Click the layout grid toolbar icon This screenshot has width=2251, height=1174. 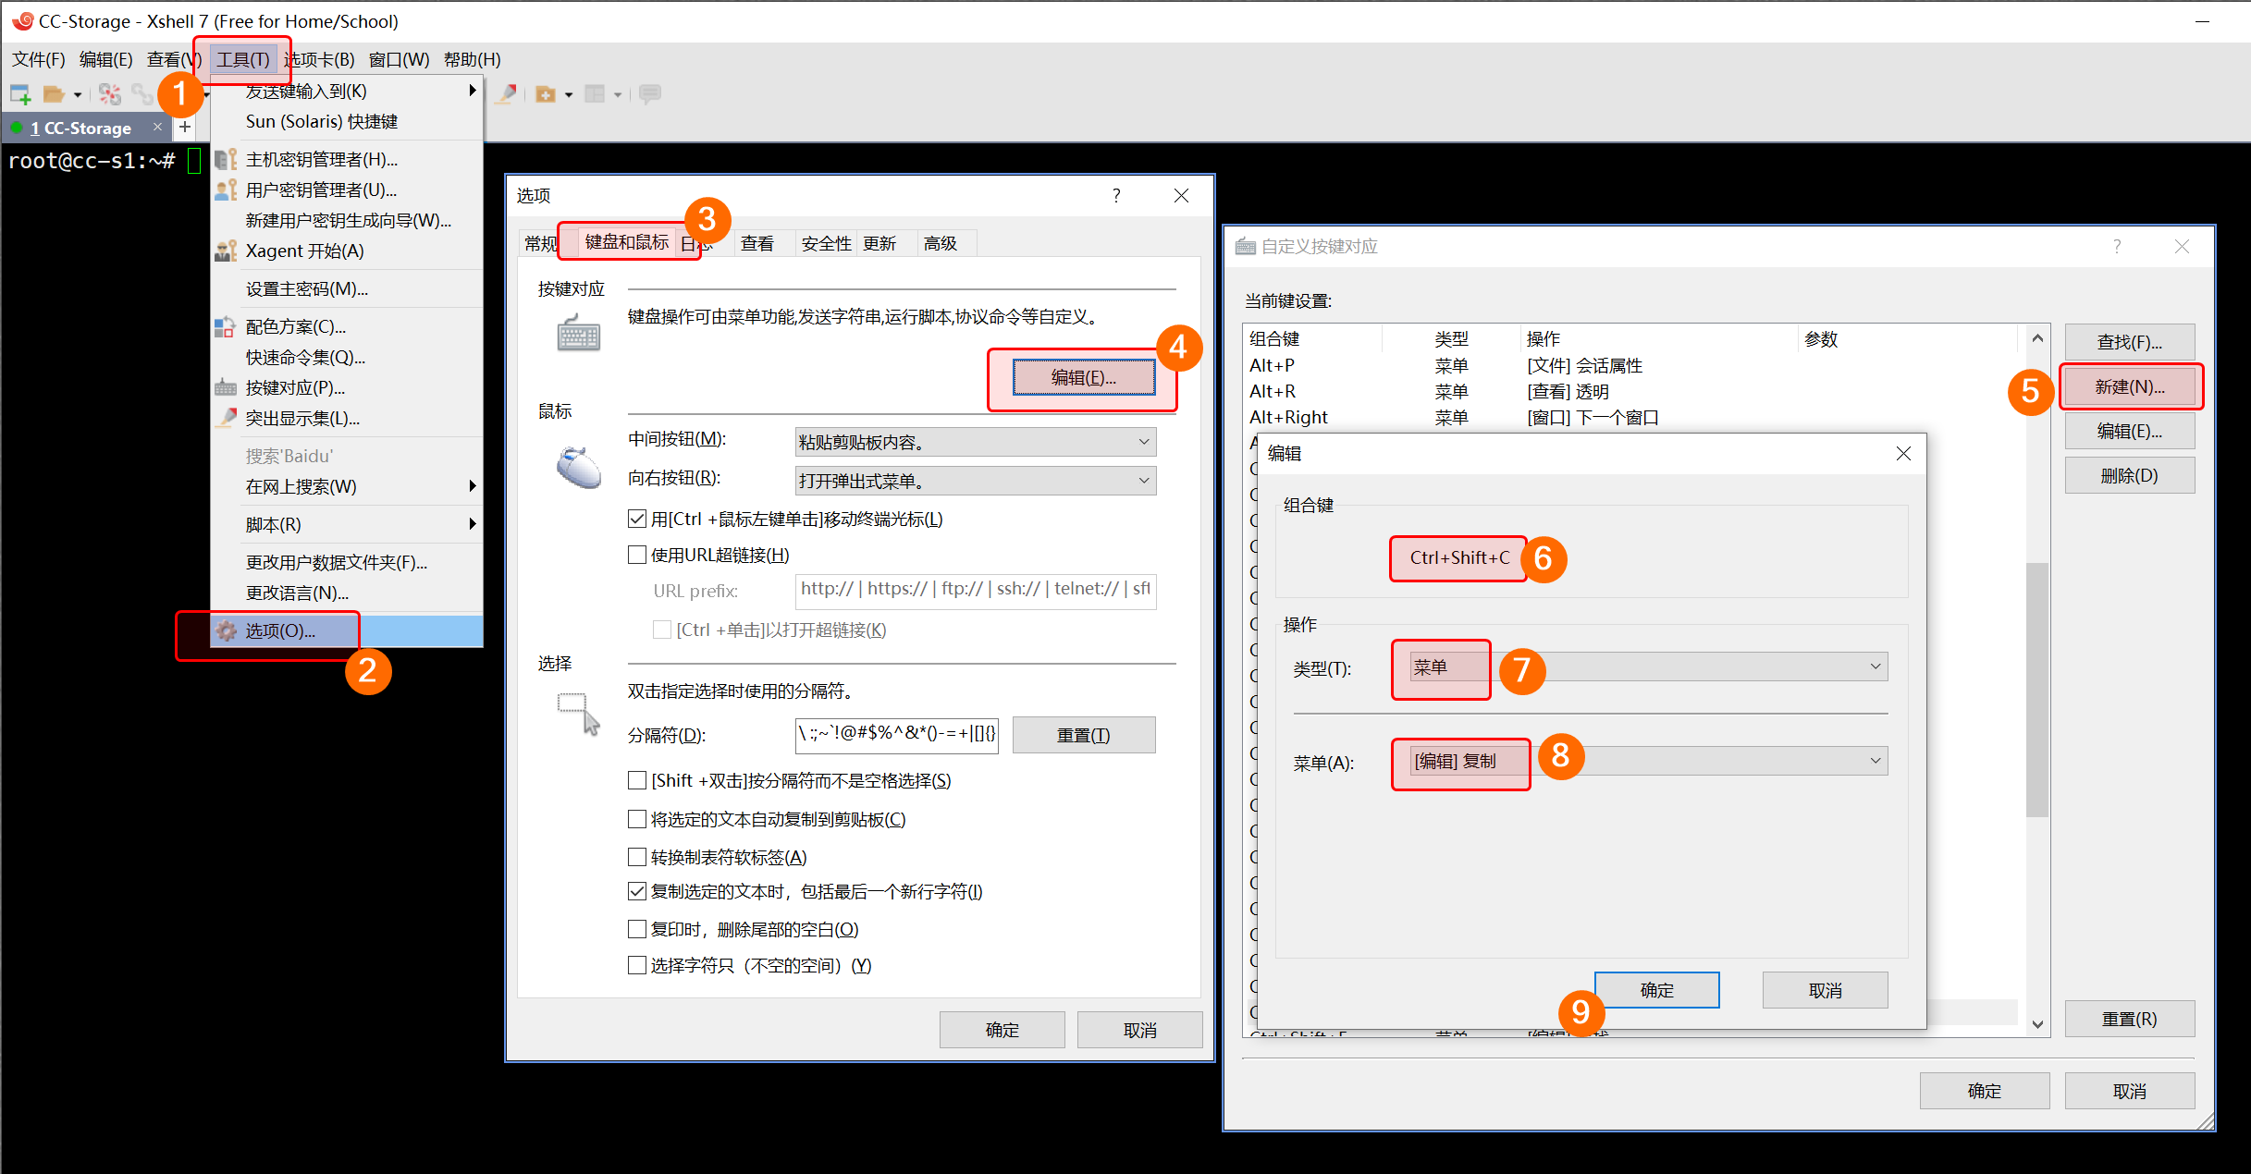[595, 93]
